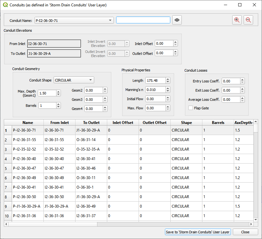Click the table's vertical scrollbar down arrow
This screenshot has width=262, height=239.
[x=256, y=219]
